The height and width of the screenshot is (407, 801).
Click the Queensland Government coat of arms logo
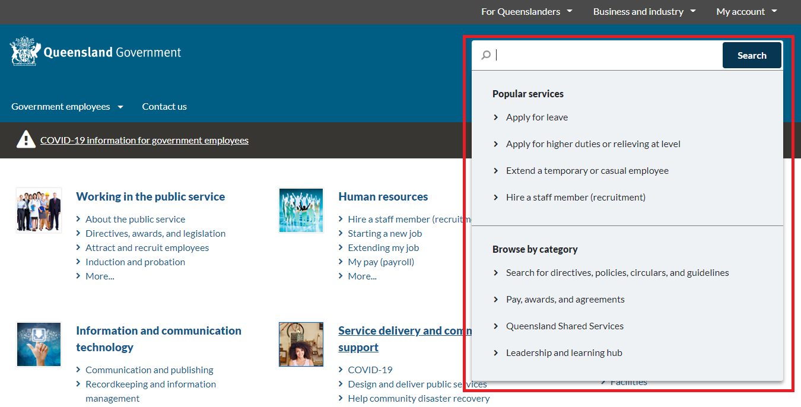24,51
